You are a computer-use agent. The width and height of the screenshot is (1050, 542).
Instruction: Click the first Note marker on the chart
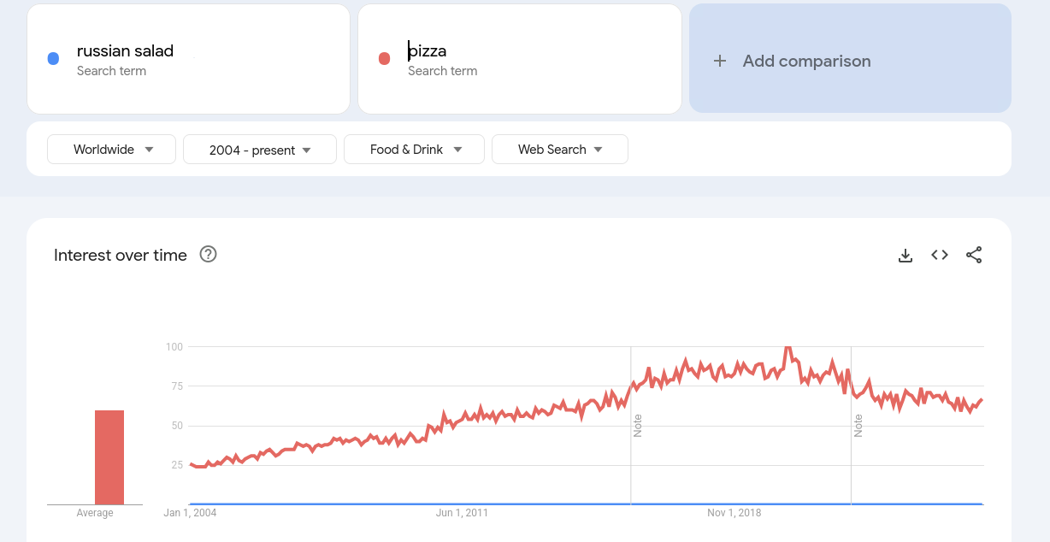pos(638,425)
